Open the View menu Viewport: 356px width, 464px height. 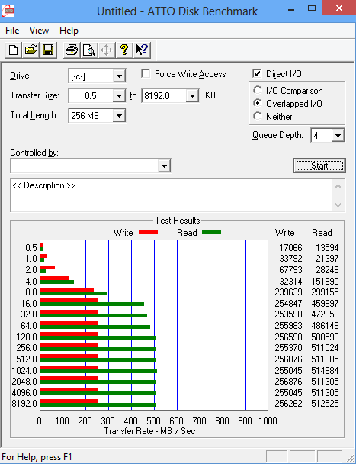click(x=39, y=31)
